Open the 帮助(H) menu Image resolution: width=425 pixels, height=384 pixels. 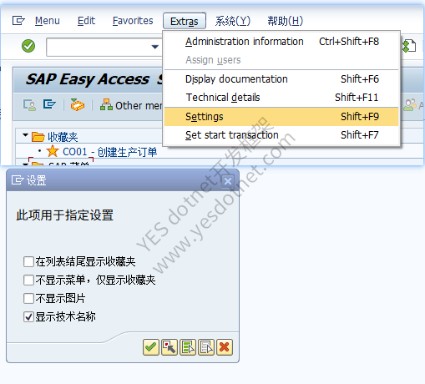pos(285,21)
